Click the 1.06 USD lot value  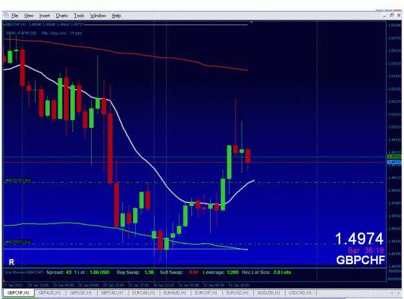(x=100, y=273)
